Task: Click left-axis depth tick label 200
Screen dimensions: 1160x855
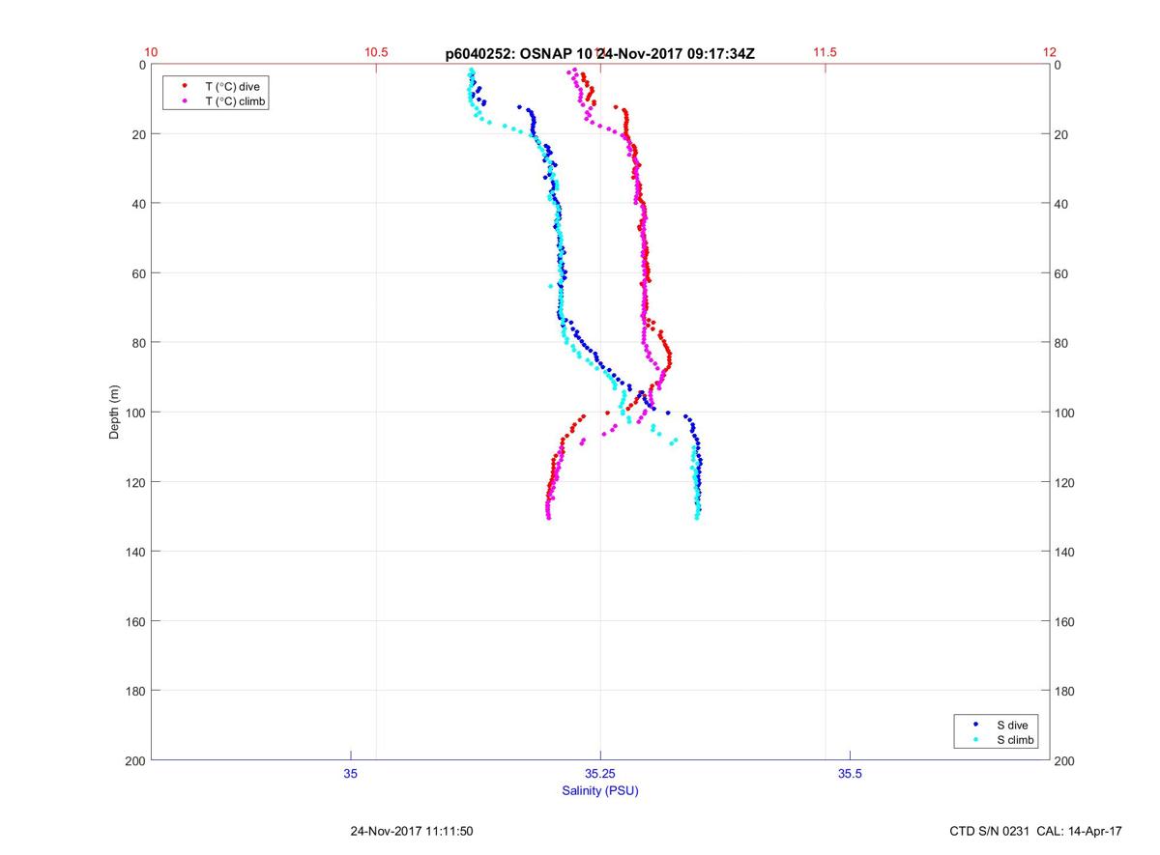Action: (x=136, y=761)
